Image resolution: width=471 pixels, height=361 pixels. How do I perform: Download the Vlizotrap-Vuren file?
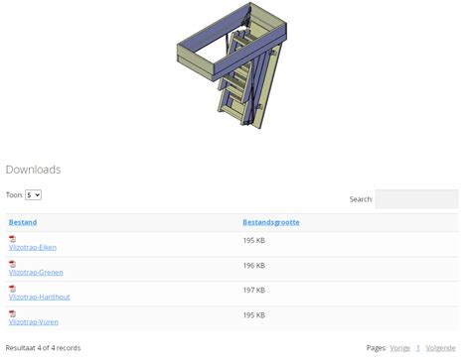(x=34, y=322)
